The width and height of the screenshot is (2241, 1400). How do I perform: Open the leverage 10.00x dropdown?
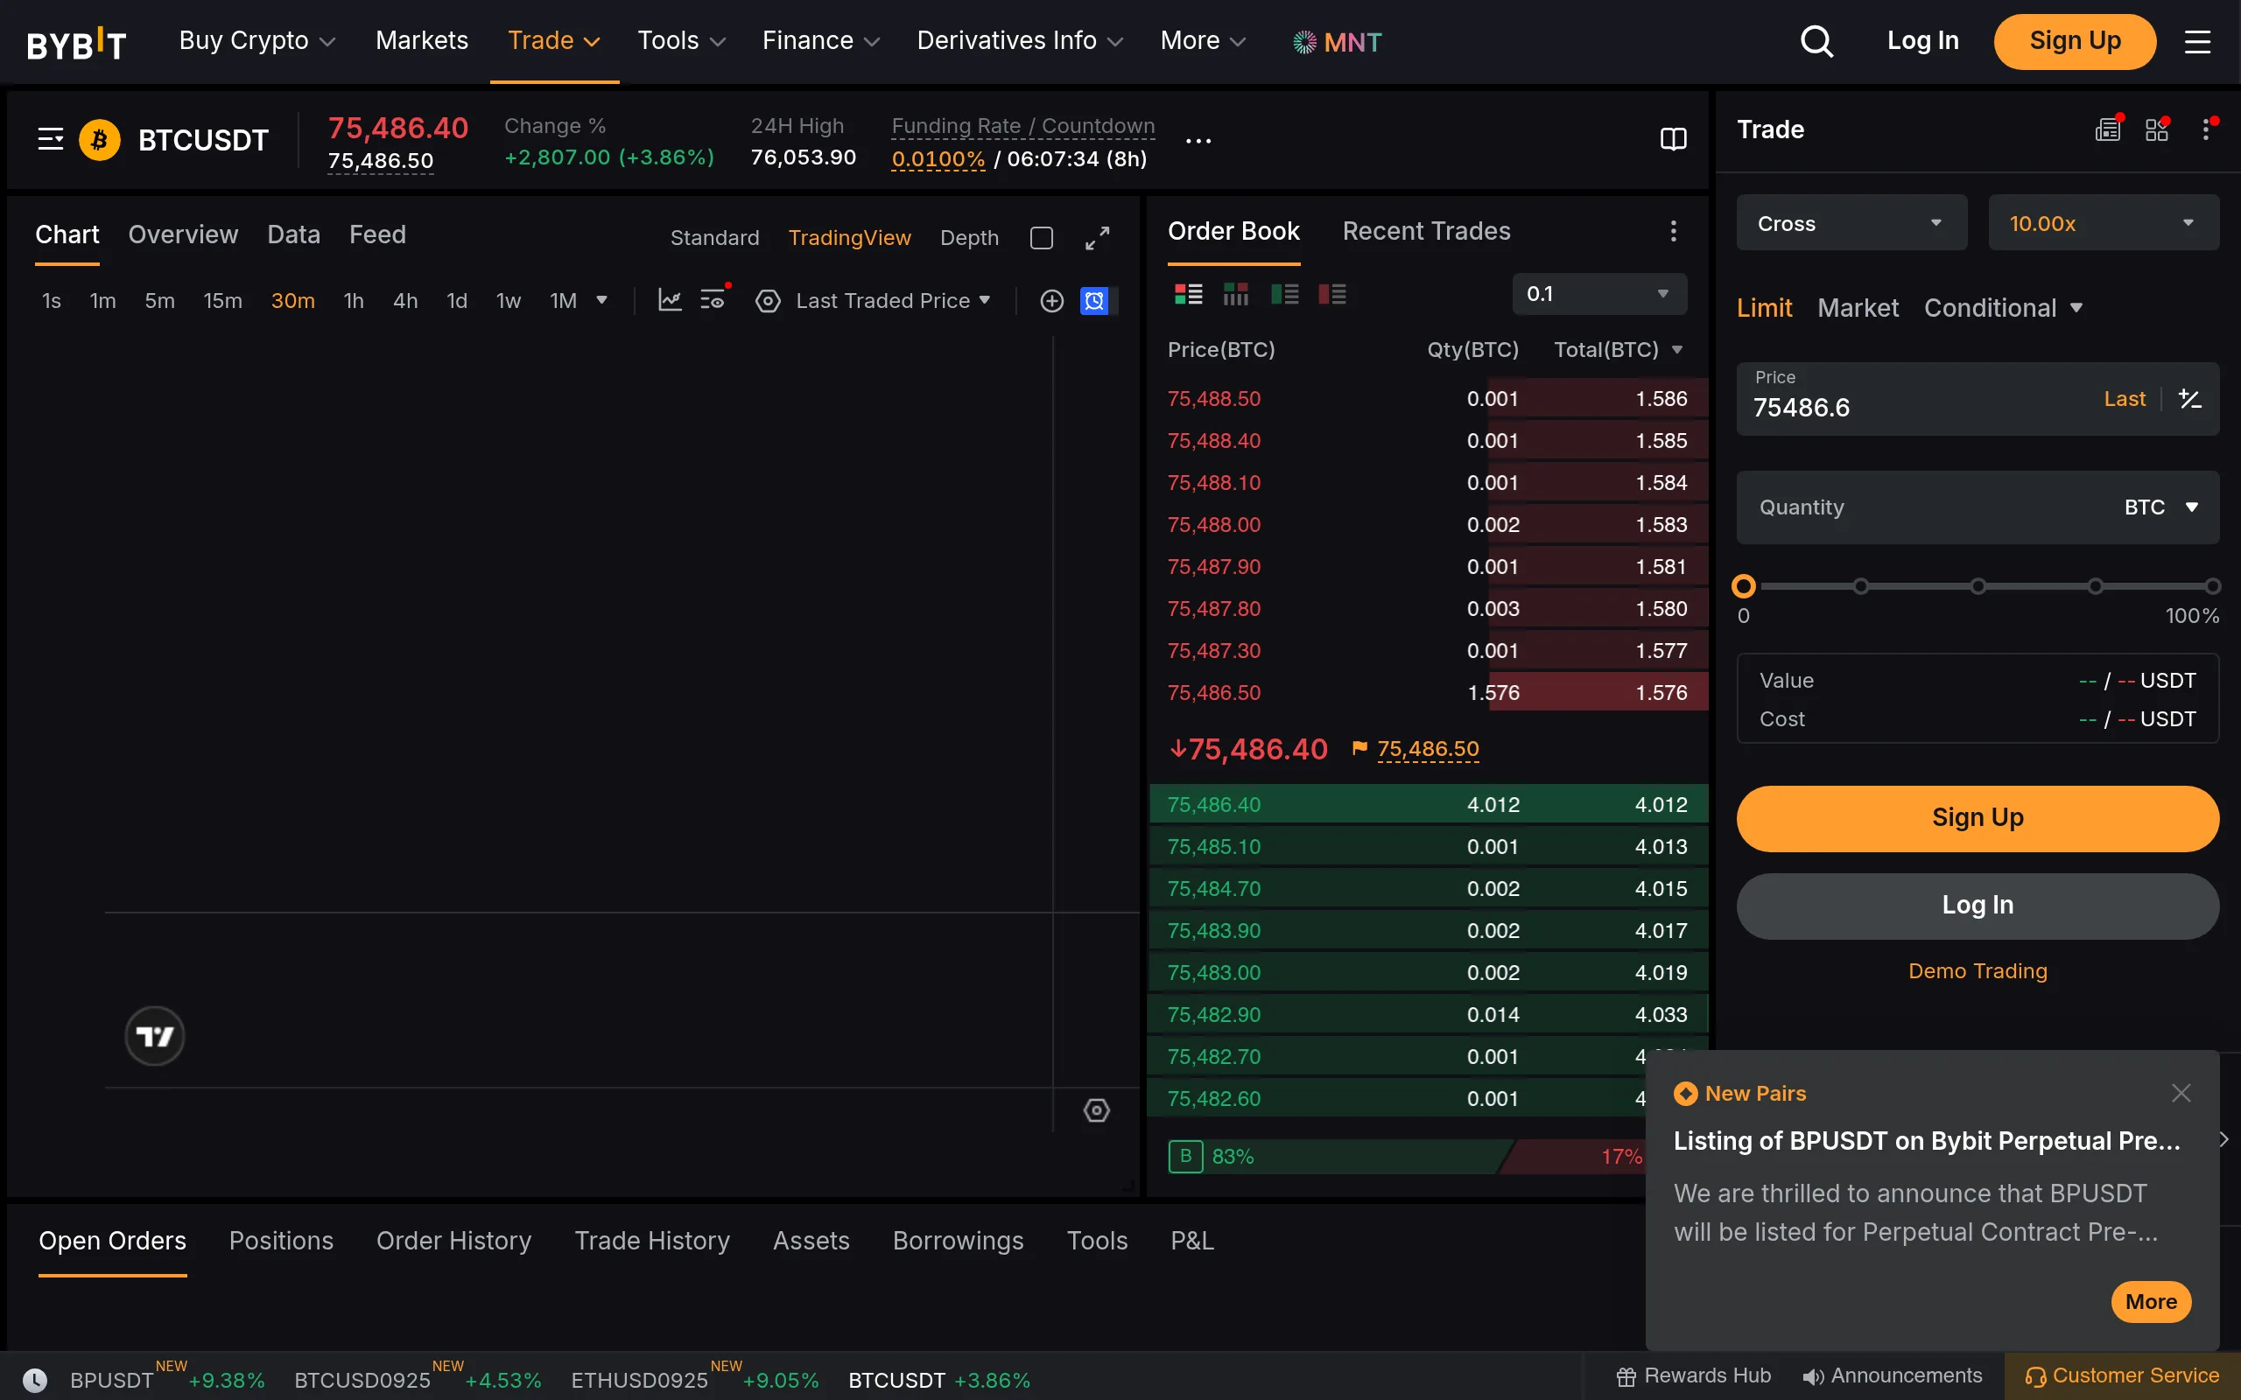coord(2102,222)
